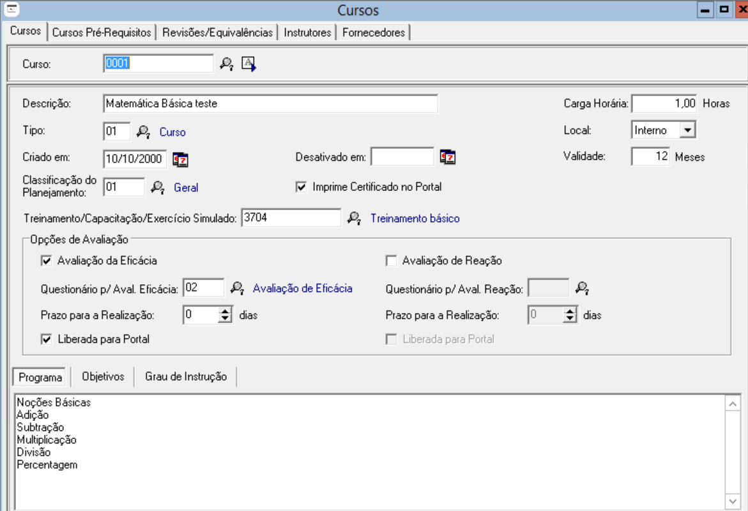Switch to the Cursos Pré-Requisitos tab
The width and height of the screenshot is (748, 511).
(102, 33)
